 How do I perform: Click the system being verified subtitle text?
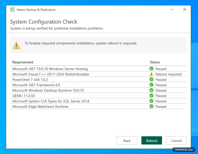57,28
